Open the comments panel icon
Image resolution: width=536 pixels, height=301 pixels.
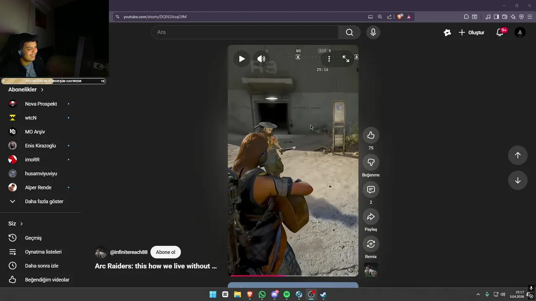(x=371, y=189)
